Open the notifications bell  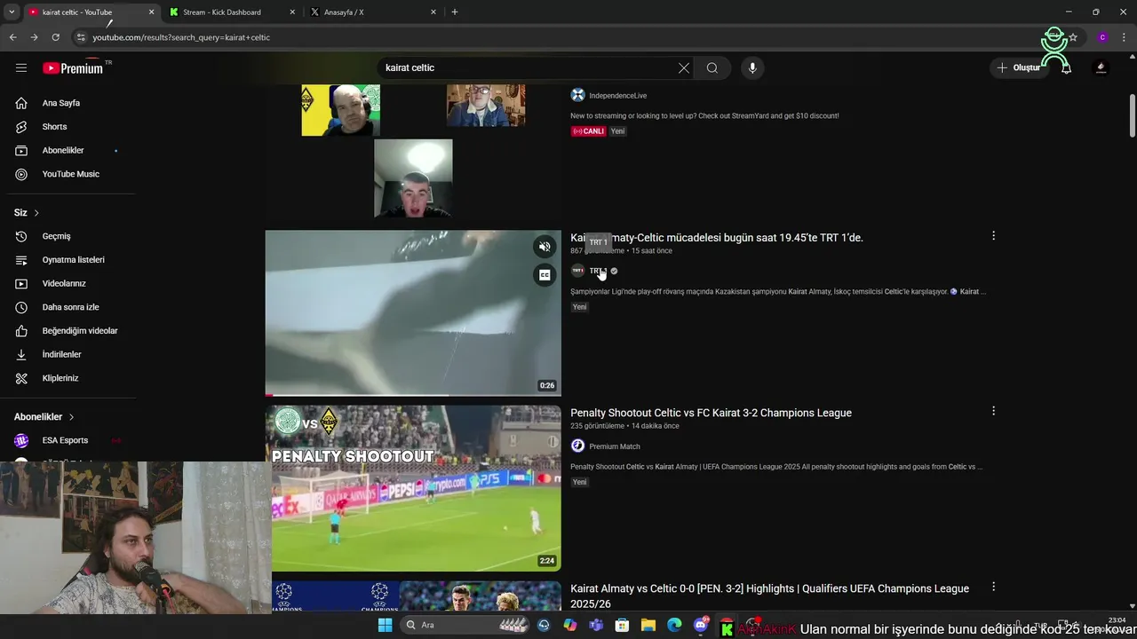click(x=1066, y=67)
